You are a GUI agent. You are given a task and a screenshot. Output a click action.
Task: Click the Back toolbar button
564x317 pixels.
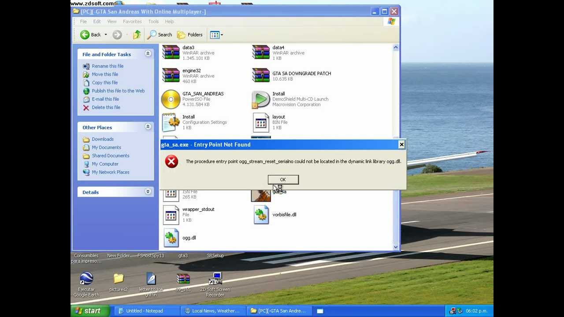tap(90, 35)
